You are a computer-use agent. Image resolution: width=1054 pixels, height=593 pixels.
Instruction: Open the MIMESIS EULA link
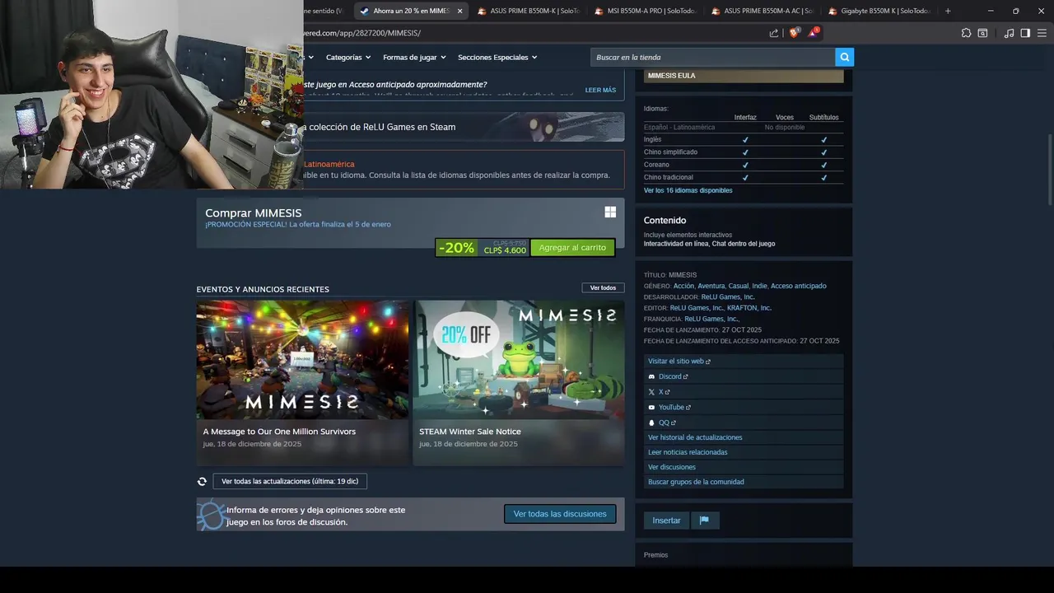[x=744, y=76]
